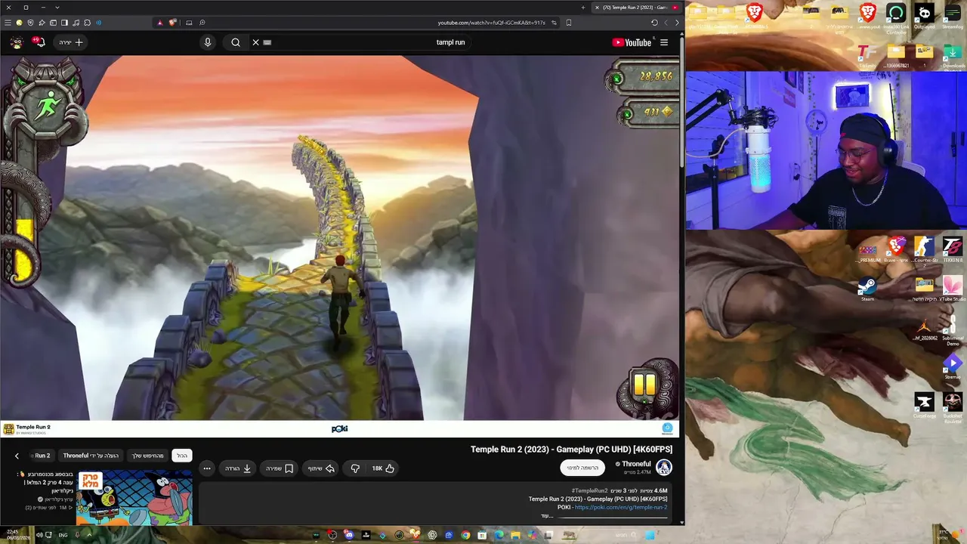Open the YouTube notifications bell
The width and height of the screenshot is (967, 544).
pyautogui.click(x=40, y=42)
